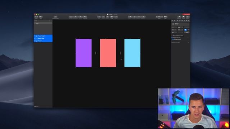The width and height of the screenshot is (230, 129).
Task: Click Align Horizontal Center in inspector
Action: (x=180, y=21)
